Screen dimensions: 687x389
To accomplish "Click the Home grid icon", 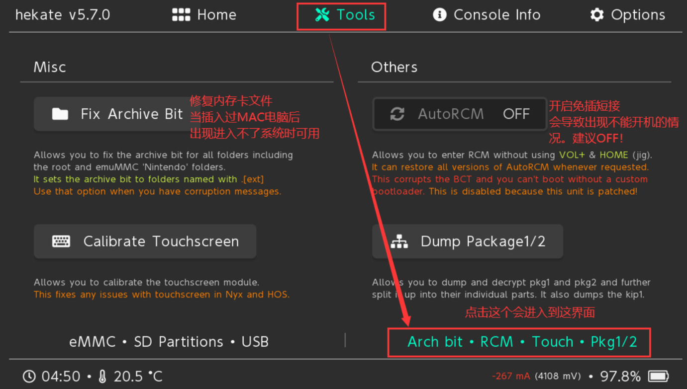I will (181, 15).
